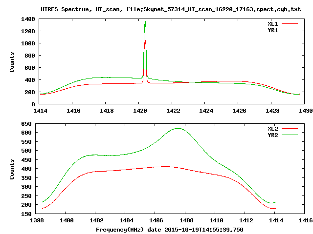Click the 250 y-axis tick label
The width and height of the screenshot is (313, 234).
[x=26, y=196]
